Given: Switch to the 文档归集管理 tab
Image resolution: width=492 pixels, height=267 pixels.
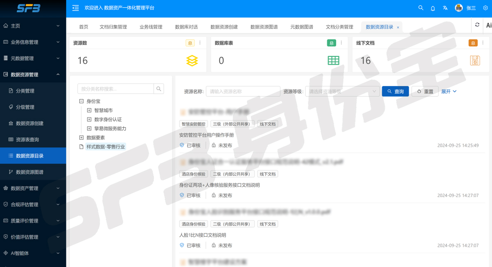Looking at the screenshot, I should (x=113, y=27).
